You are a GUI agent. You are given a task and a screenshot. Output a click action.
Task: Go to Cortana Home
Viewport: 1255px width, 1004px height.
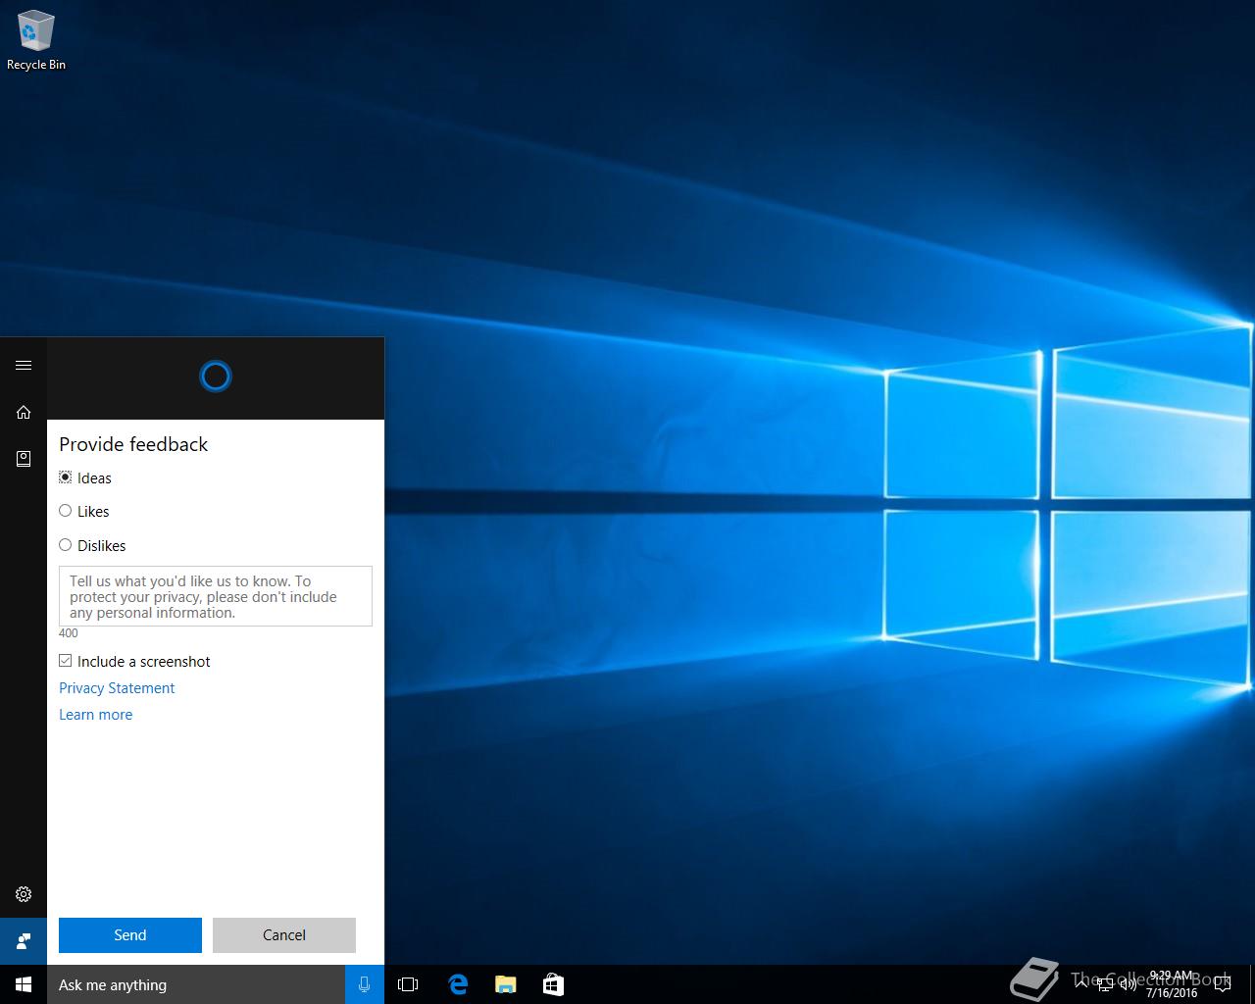(24, 413)
